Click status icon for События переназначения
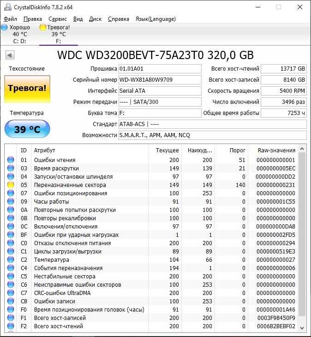 pos(11,268)
